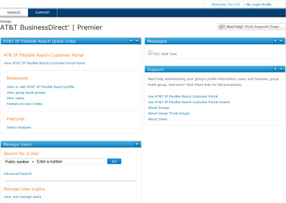
Task: Collapse the IP Flexible Reach Quick Links panel
Action: pyautogui.click(x=137, y=41)
